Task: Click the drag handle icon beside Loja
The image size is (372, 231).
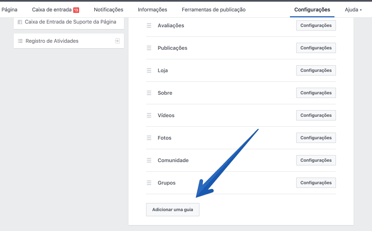Action: (149, 70)
